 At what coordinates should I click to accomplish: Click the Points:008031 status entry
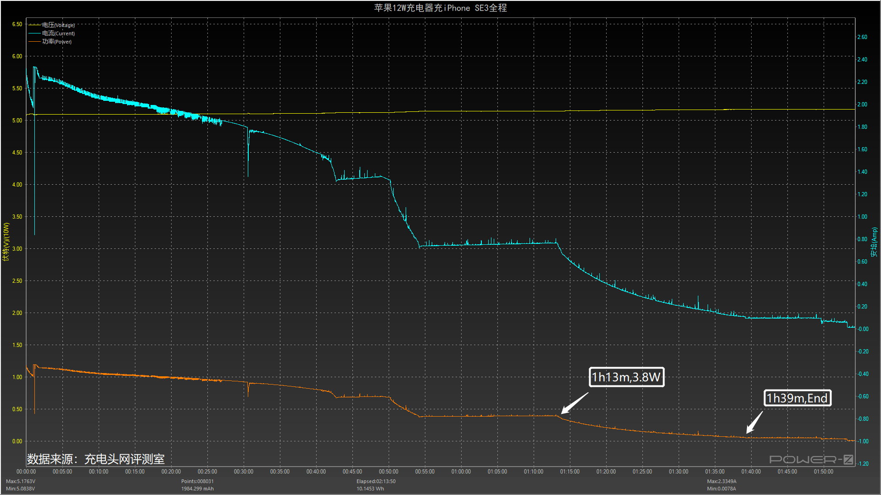pos(197,481)
